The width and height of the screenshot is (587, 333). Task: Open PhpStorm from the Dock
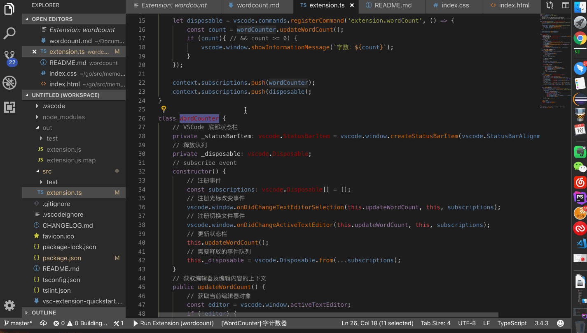pos(580,197)
